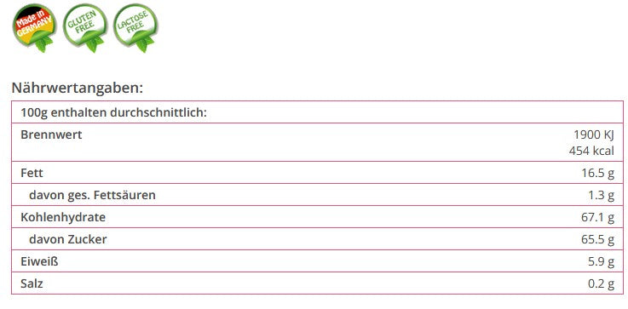Click the Lactose Free badge
628x309 pixels.
(x=135, y=27)
